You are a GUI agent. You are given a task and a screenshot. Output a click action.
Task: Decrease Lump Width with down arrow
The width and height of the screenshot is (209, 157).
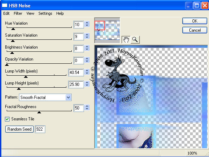pos(87,73)
